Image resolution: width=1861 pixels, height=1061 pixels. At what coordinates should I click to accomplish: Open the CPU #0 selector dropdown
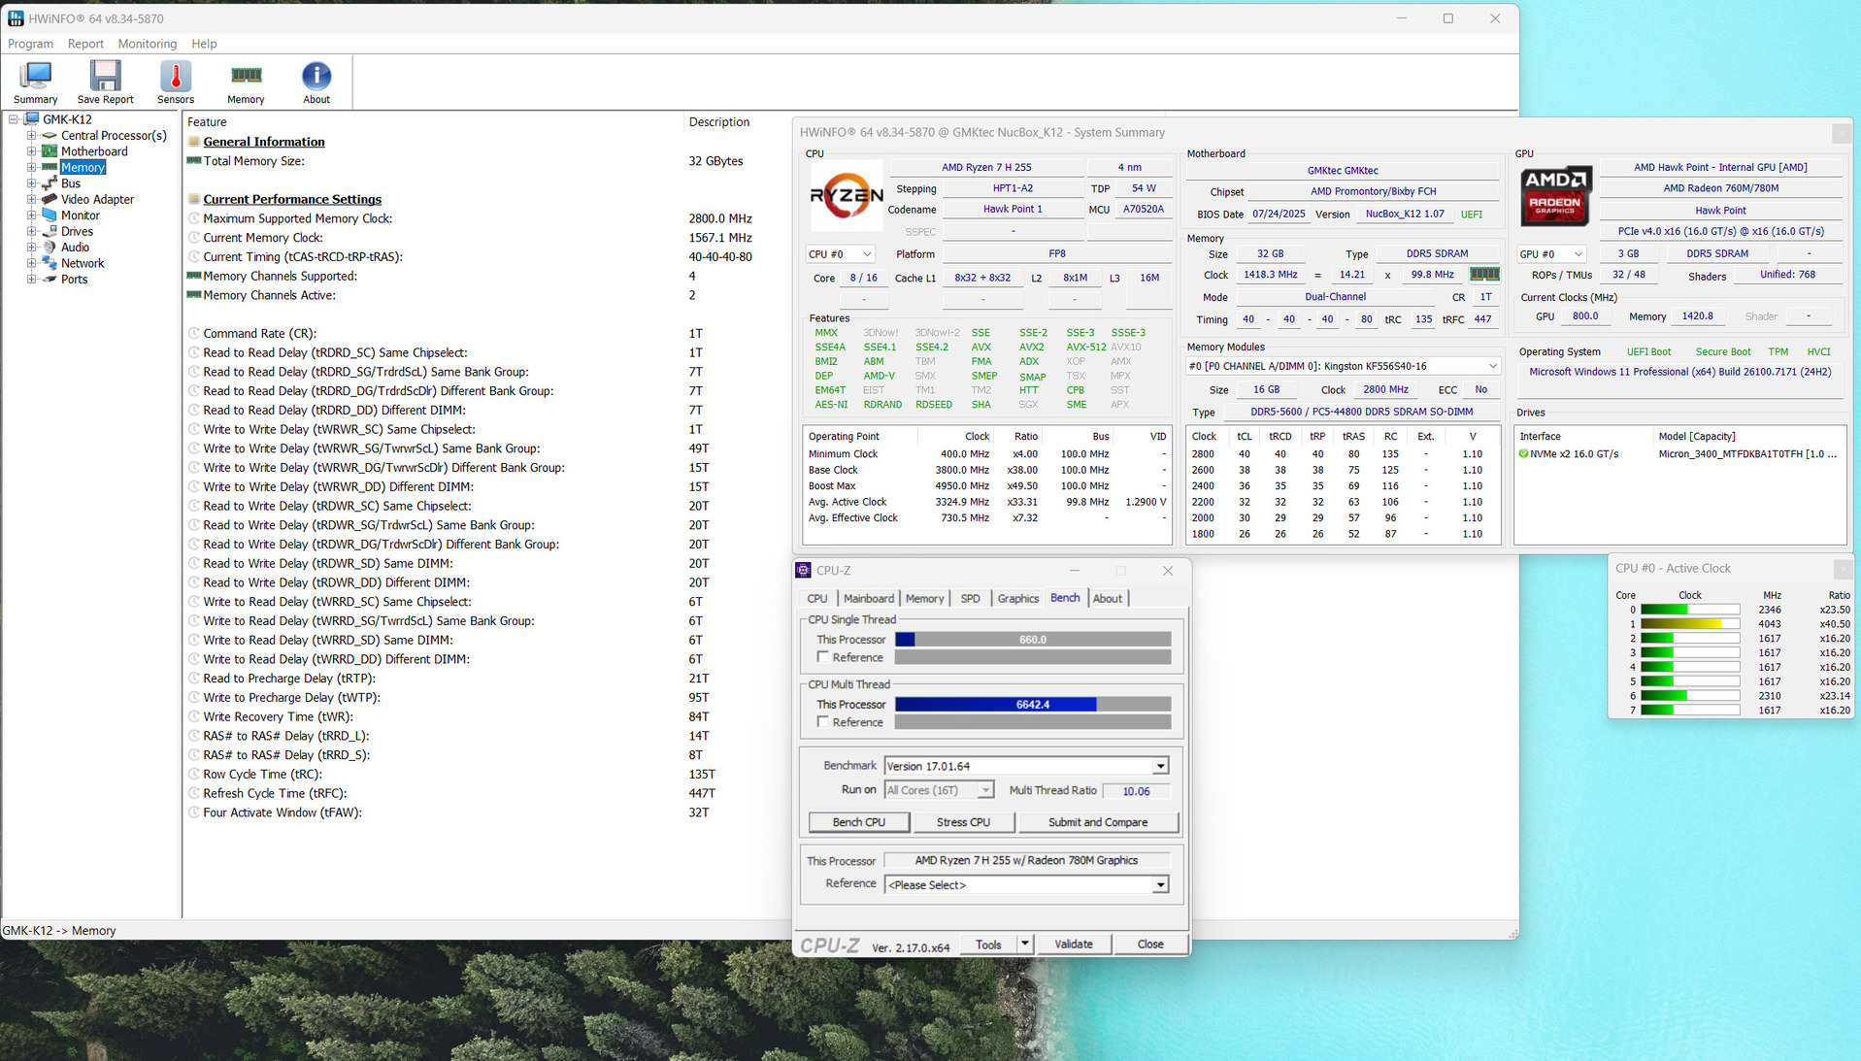841,254
